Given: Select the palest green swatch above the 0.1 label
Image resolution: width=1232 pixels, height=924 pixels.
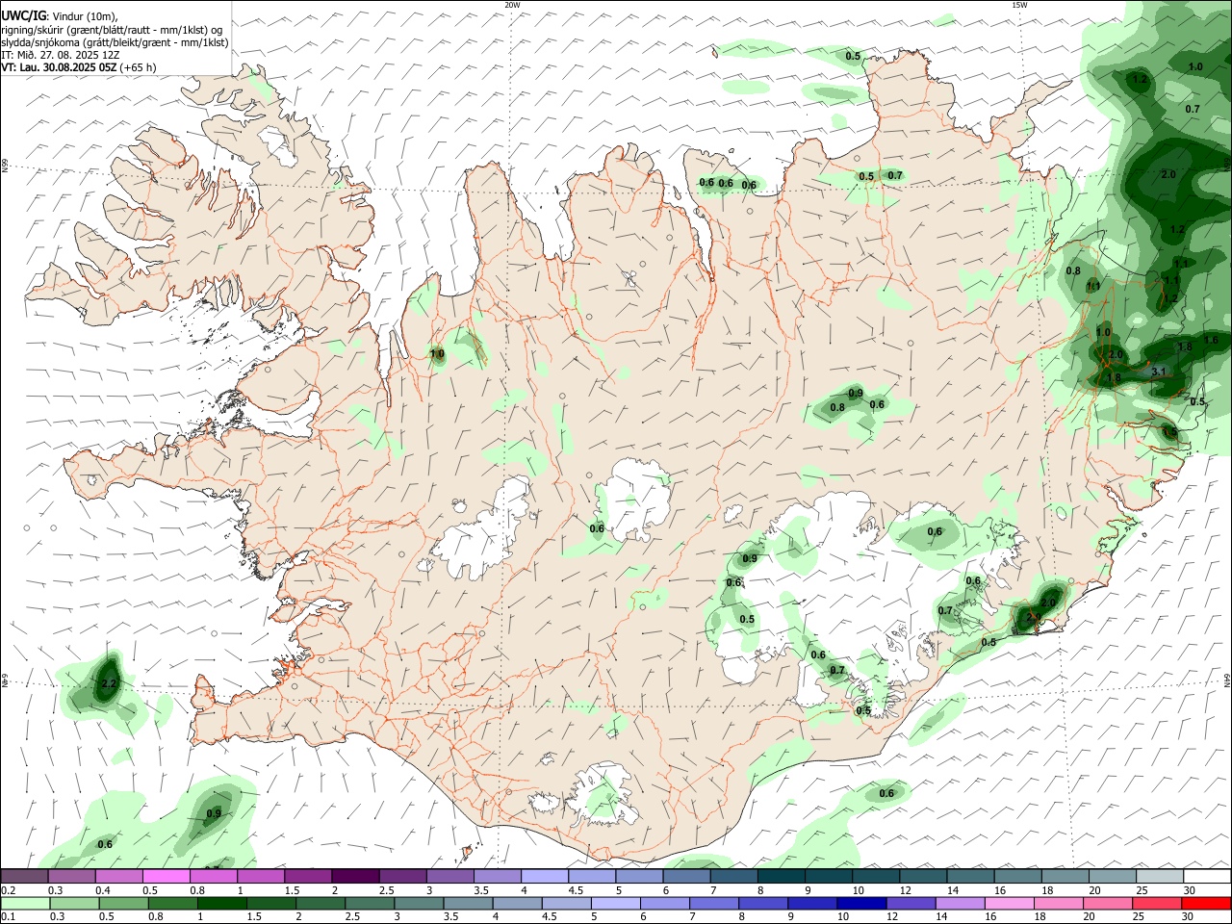Looking at the screenshot, I should pyautogui.click(x=26, y=904).
